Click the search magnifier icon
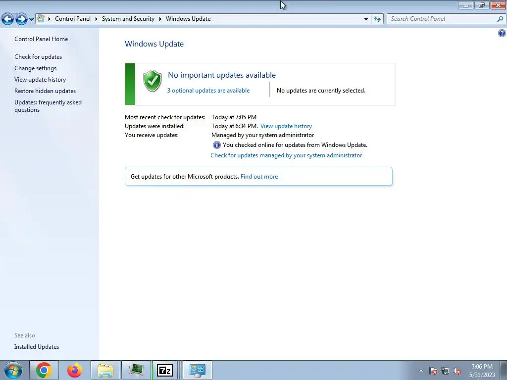This screenshot has width=507, height=380. click(500, 19)
